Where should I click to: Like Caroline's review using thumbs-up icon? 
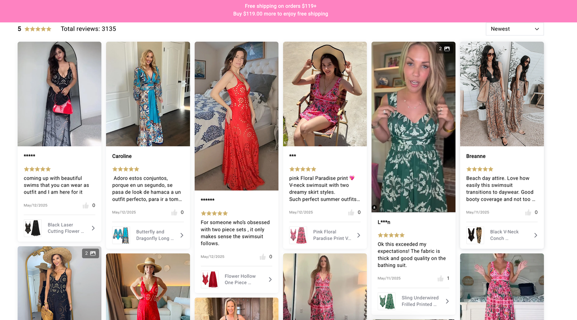(174, 212)
